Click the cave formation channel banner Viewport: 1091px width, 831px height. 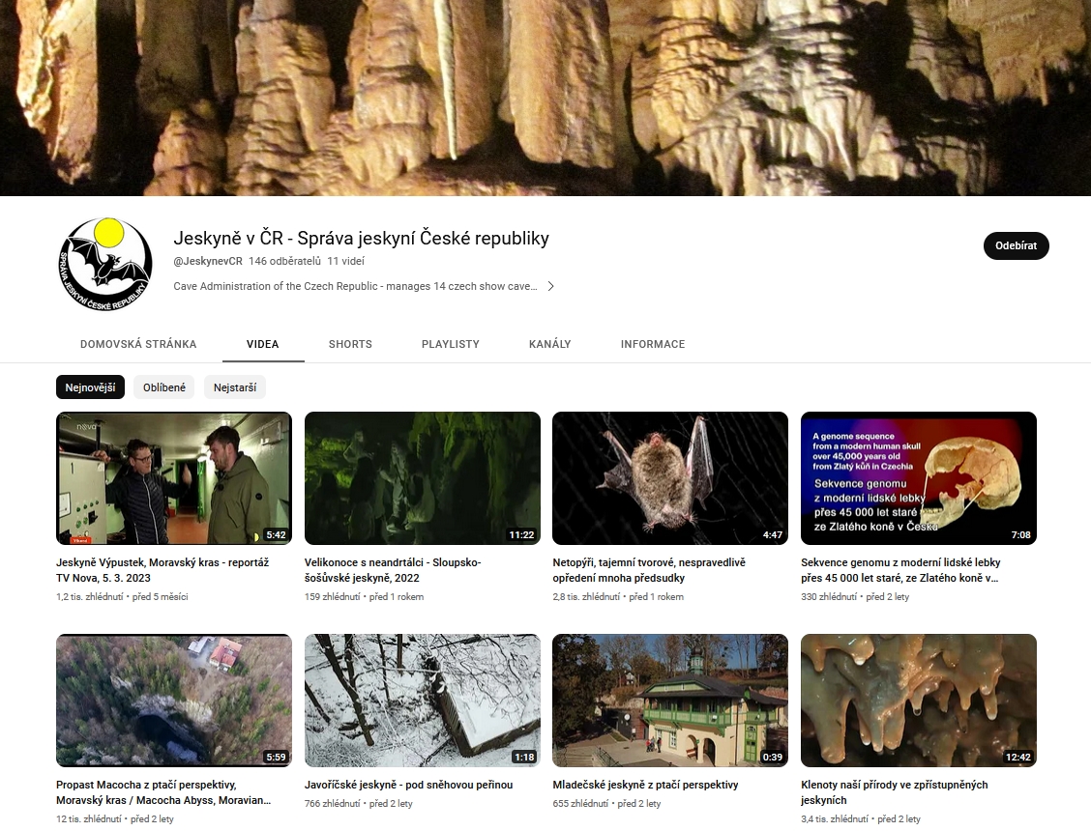tap(545, 97)
